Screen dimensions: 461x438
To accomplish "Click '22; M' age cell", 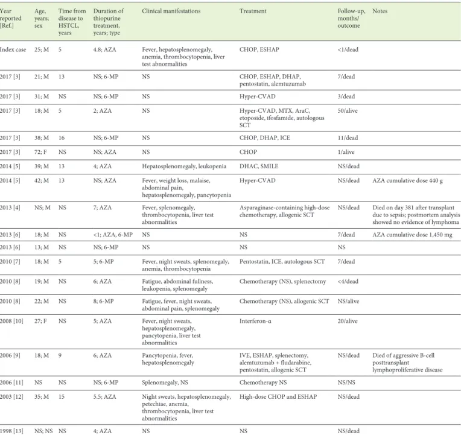I will coord(42,301).
